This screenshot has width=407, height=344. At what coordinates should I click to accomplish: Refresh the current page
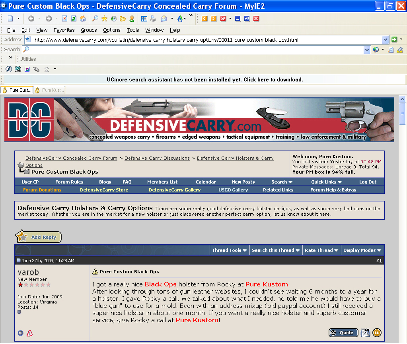pyautogui.click(x=74, y=19)
